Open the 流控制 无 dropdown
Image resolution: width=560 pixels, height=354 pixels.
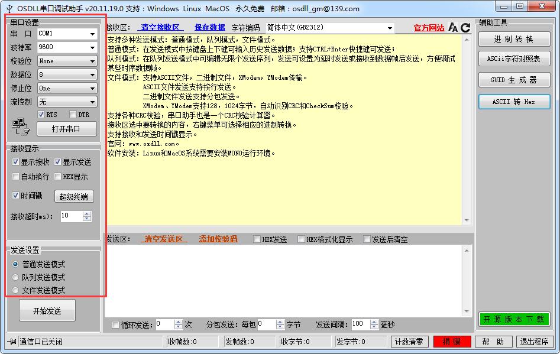(x=67, y=102)
